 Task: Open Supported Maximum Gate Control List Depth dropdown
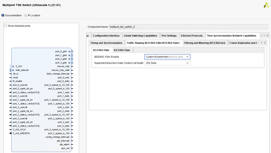tap(167, 63)
